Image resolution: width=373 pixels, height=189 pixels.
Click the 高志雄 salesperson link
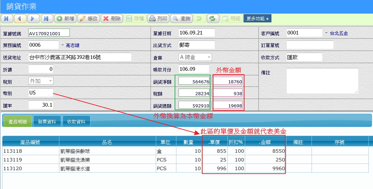[73, 45]
